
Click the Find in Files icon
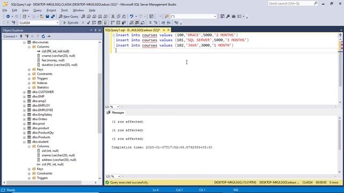click(x=167, y=17)
